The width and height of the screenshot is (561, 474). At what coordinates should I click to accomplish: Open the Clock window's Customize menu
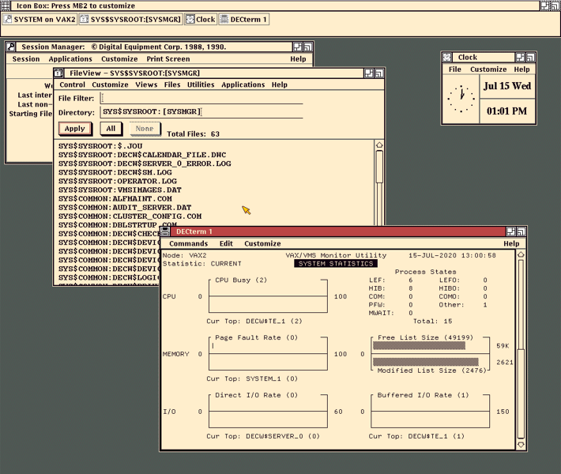(488, 70)
